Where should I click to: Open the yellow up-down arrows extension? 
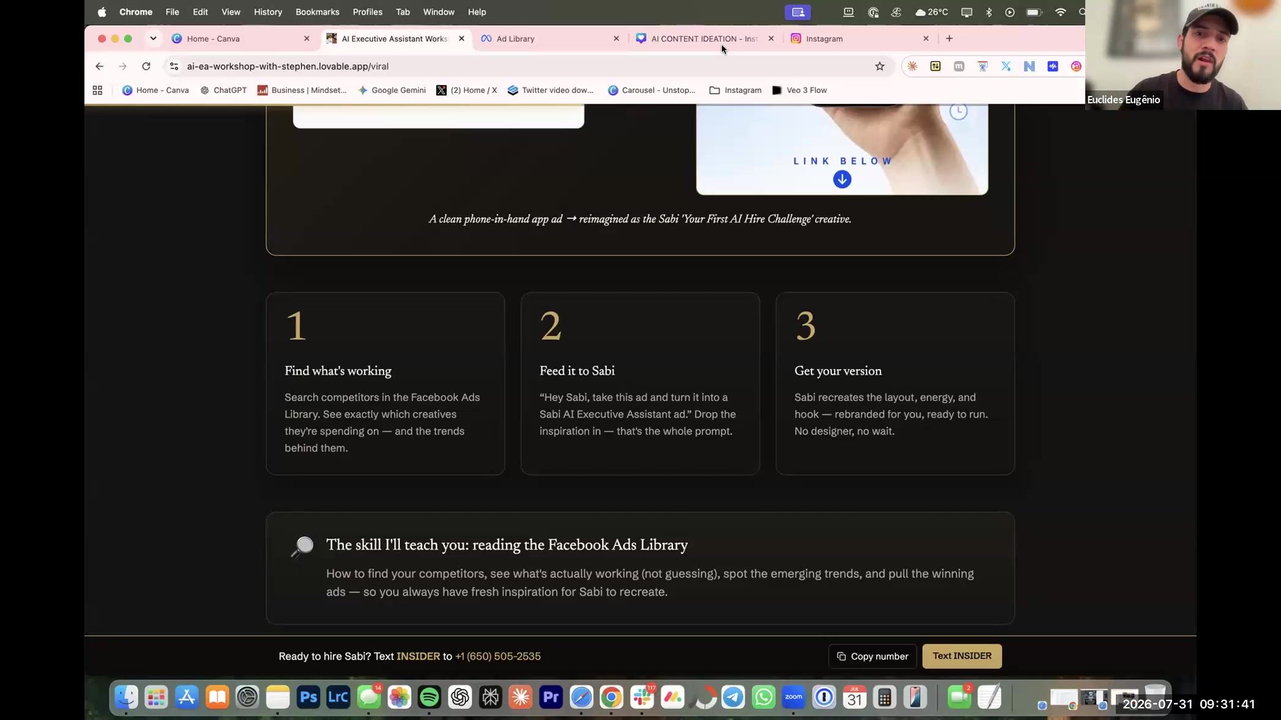click(x=935, y=66)
